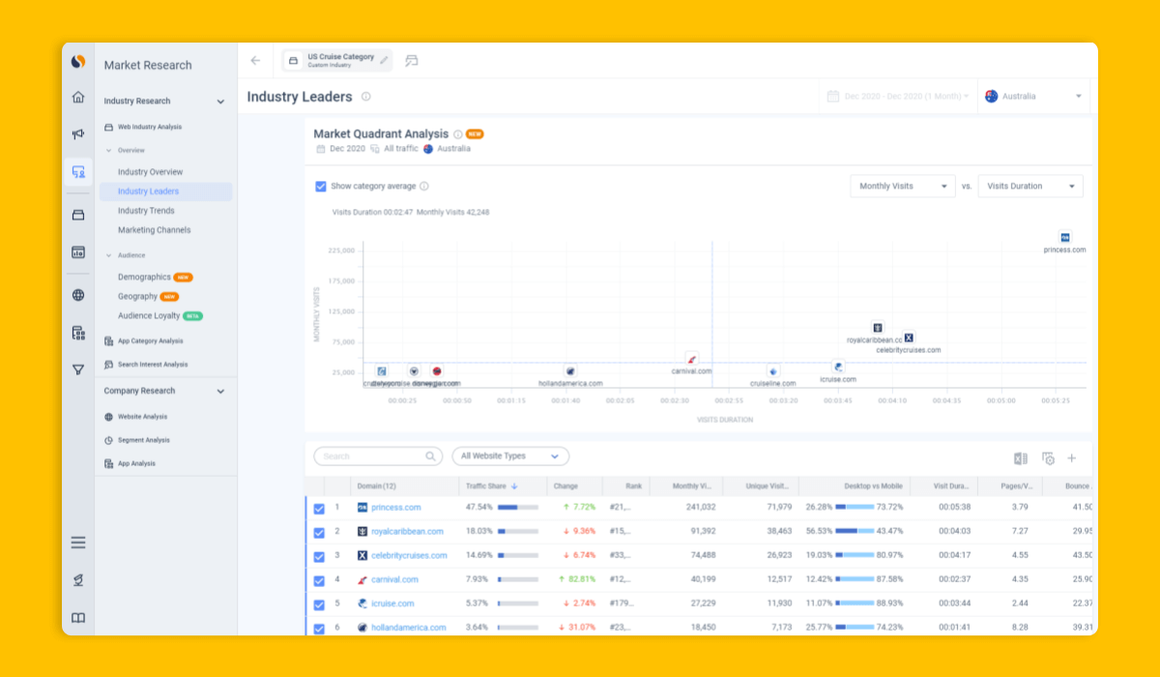The width and height of the screenshot is (1160, 677).
Task: Click the back arrow in top bar
Action: point(255,60)
